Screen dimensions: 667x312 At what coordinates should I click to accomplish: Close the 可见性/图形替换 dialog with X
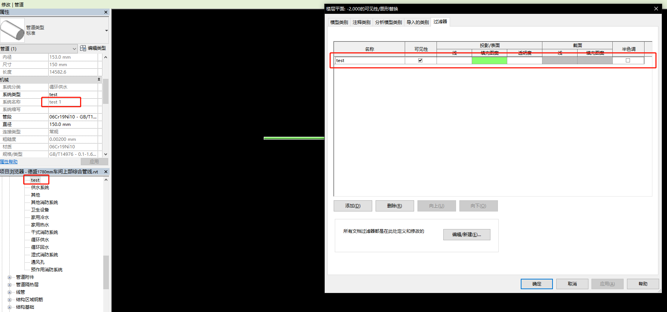[656, 9]
